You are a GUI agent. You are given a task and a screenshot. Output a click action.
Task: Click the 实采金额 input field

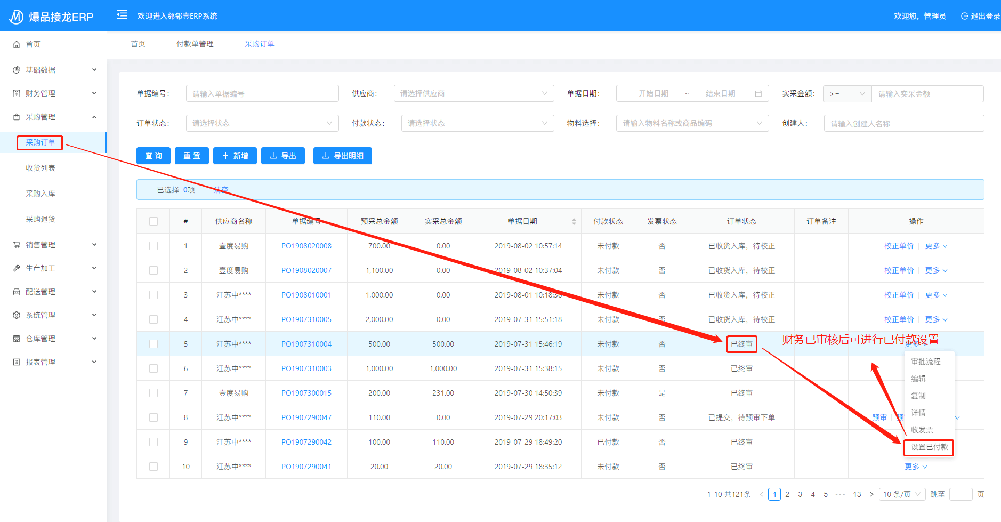pos(927,94)
